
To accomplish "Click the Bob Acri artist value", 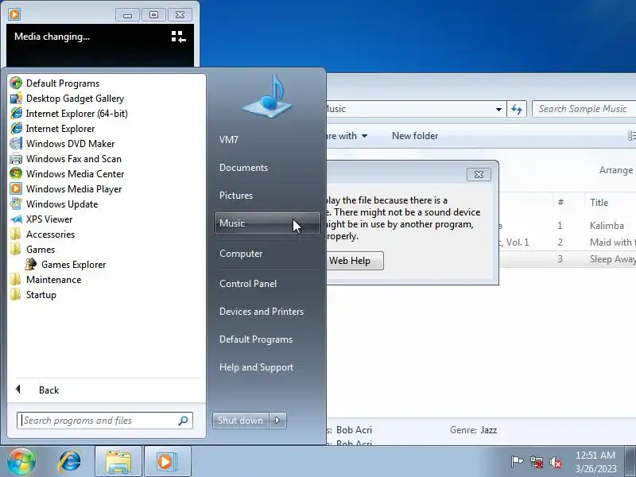I will pos(354,430).
